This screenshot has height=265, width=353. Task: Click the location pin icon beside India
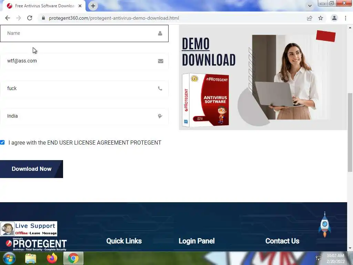(x=160, y=116)
